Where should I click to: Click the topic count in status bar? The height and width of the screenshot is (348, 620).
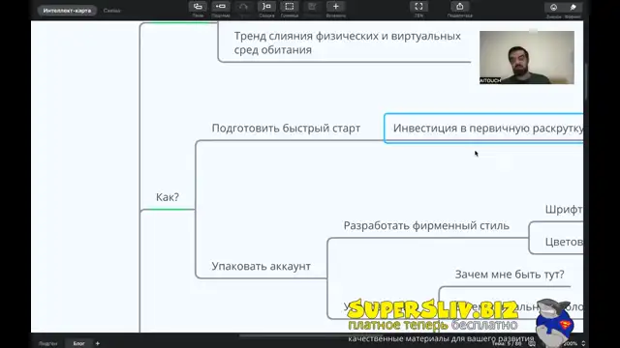507,344
